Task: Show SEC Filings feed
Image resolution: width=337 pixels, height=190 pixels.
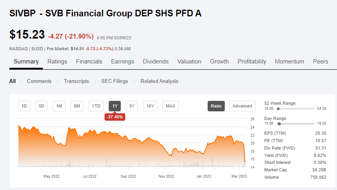Action: pos(115,81)
